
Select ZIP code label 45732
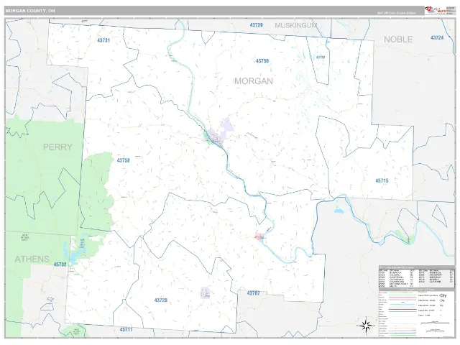[60, 264]
